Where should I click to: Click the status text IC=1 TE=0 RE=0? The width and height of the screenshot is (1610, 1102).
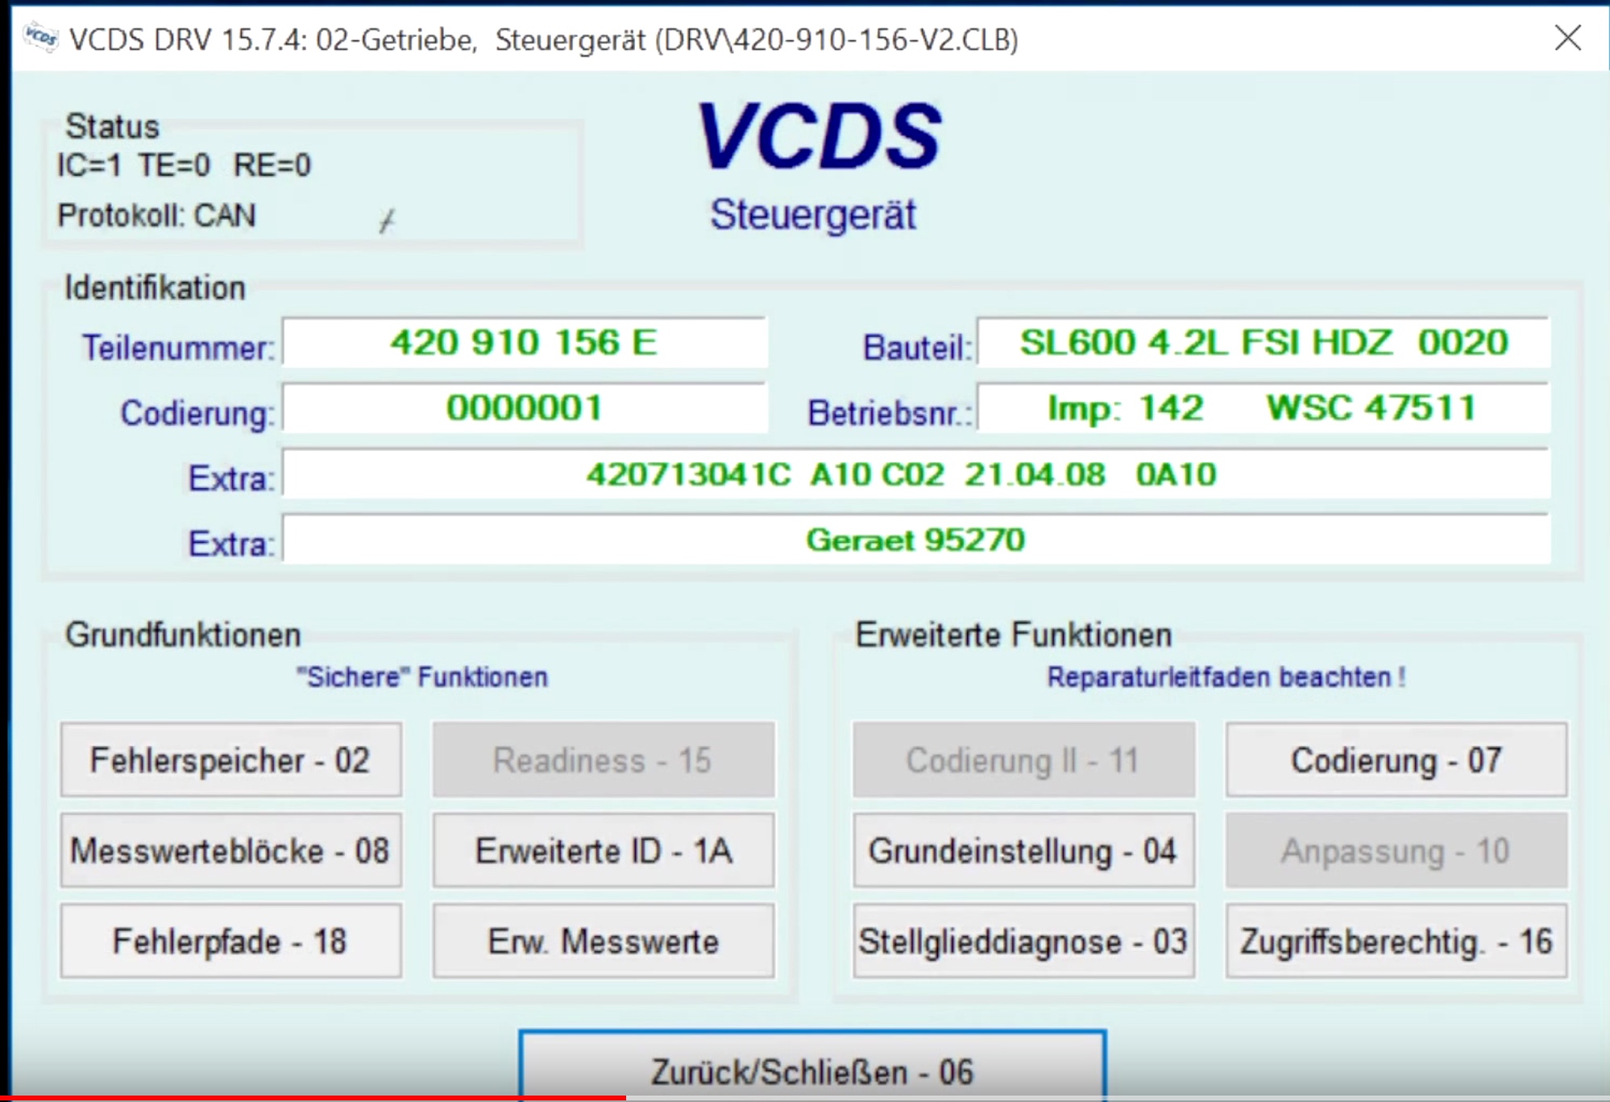(184, 165)
